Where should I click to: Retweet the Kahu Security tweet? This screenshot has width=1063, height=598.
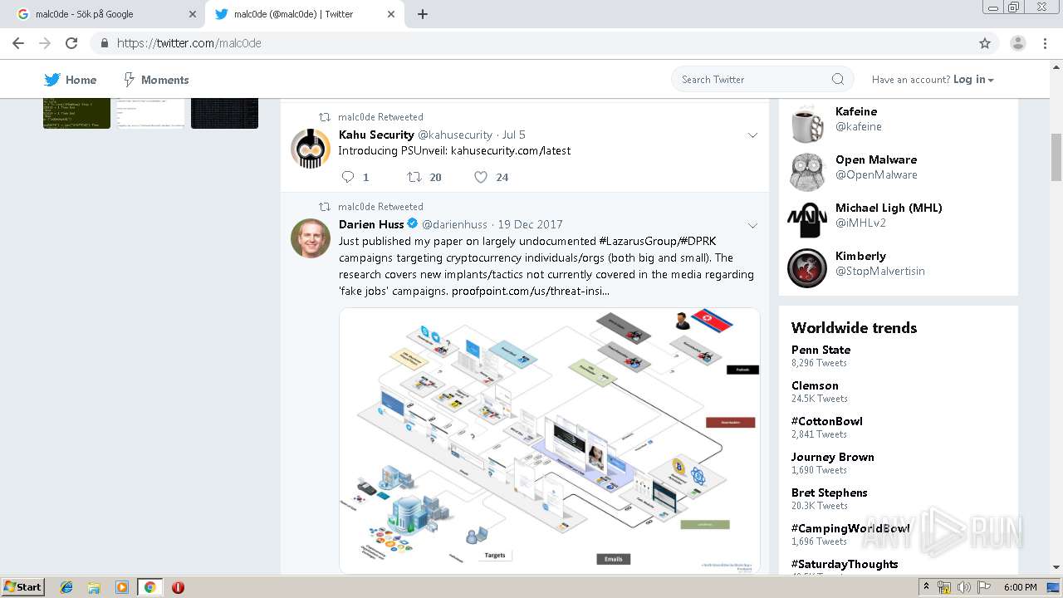click(x=414, y=177)
